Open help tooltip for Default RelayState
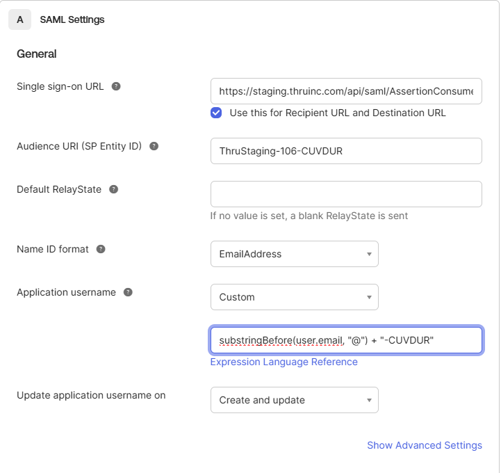The width and height of the screenshot is (501, 473). coord(114,189)
